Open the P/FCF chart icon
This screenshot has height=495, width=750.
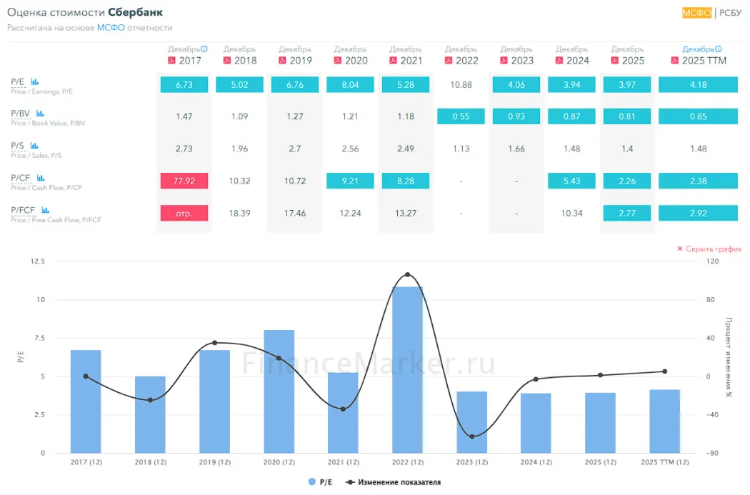(x=45, y=210)
